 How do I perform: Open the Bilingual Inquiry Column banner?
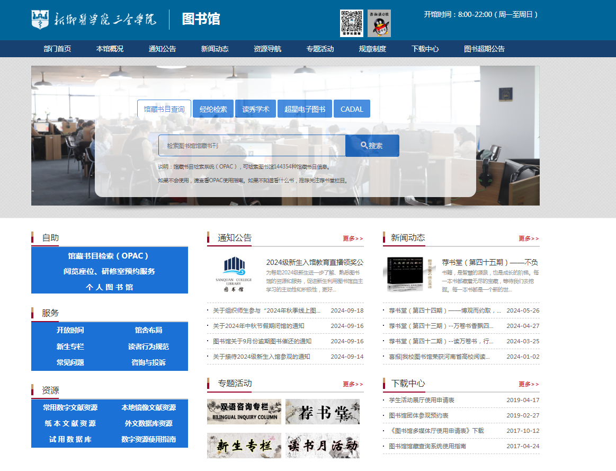244,412
